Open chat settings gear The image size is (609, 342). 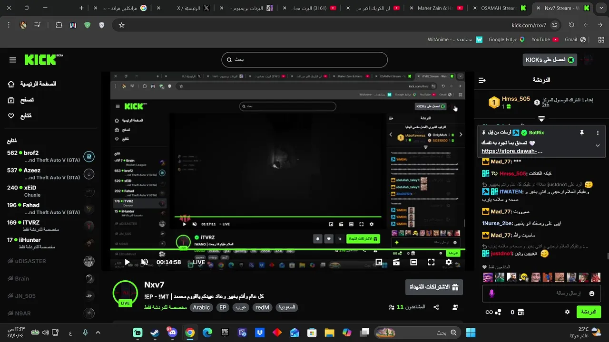point(567,312)
